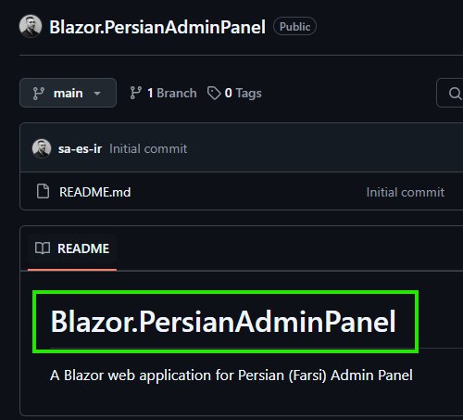
Task: Select the README tab
Action: (x=72, y=248)
